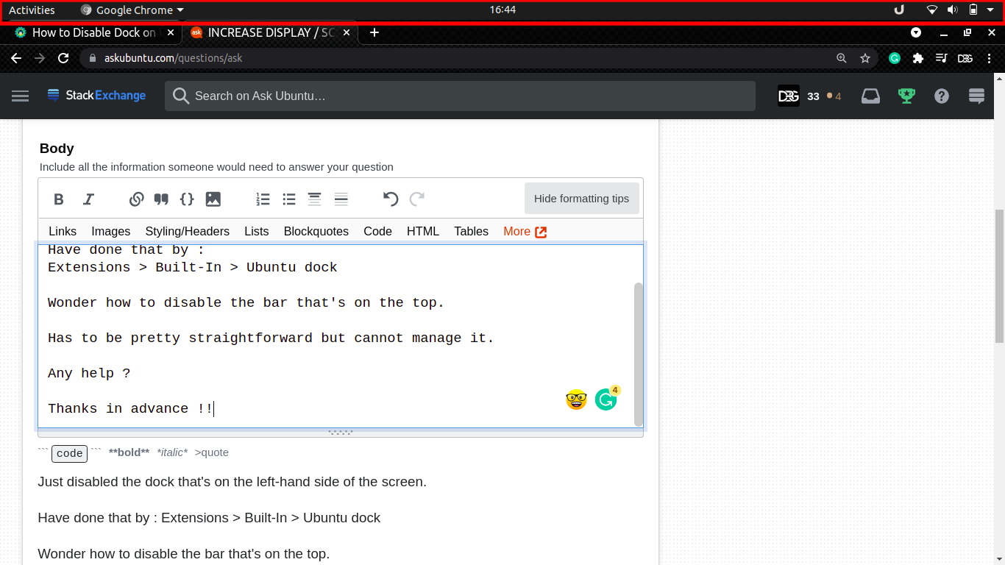
Task: Open the help question mark menu
Action: [942, 96]
